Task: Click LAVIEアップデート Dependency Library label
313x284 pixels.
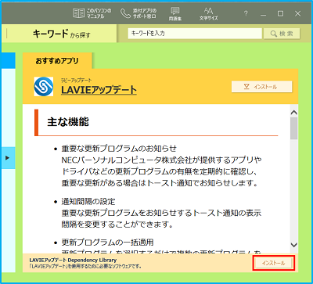Action: [73, 260]
